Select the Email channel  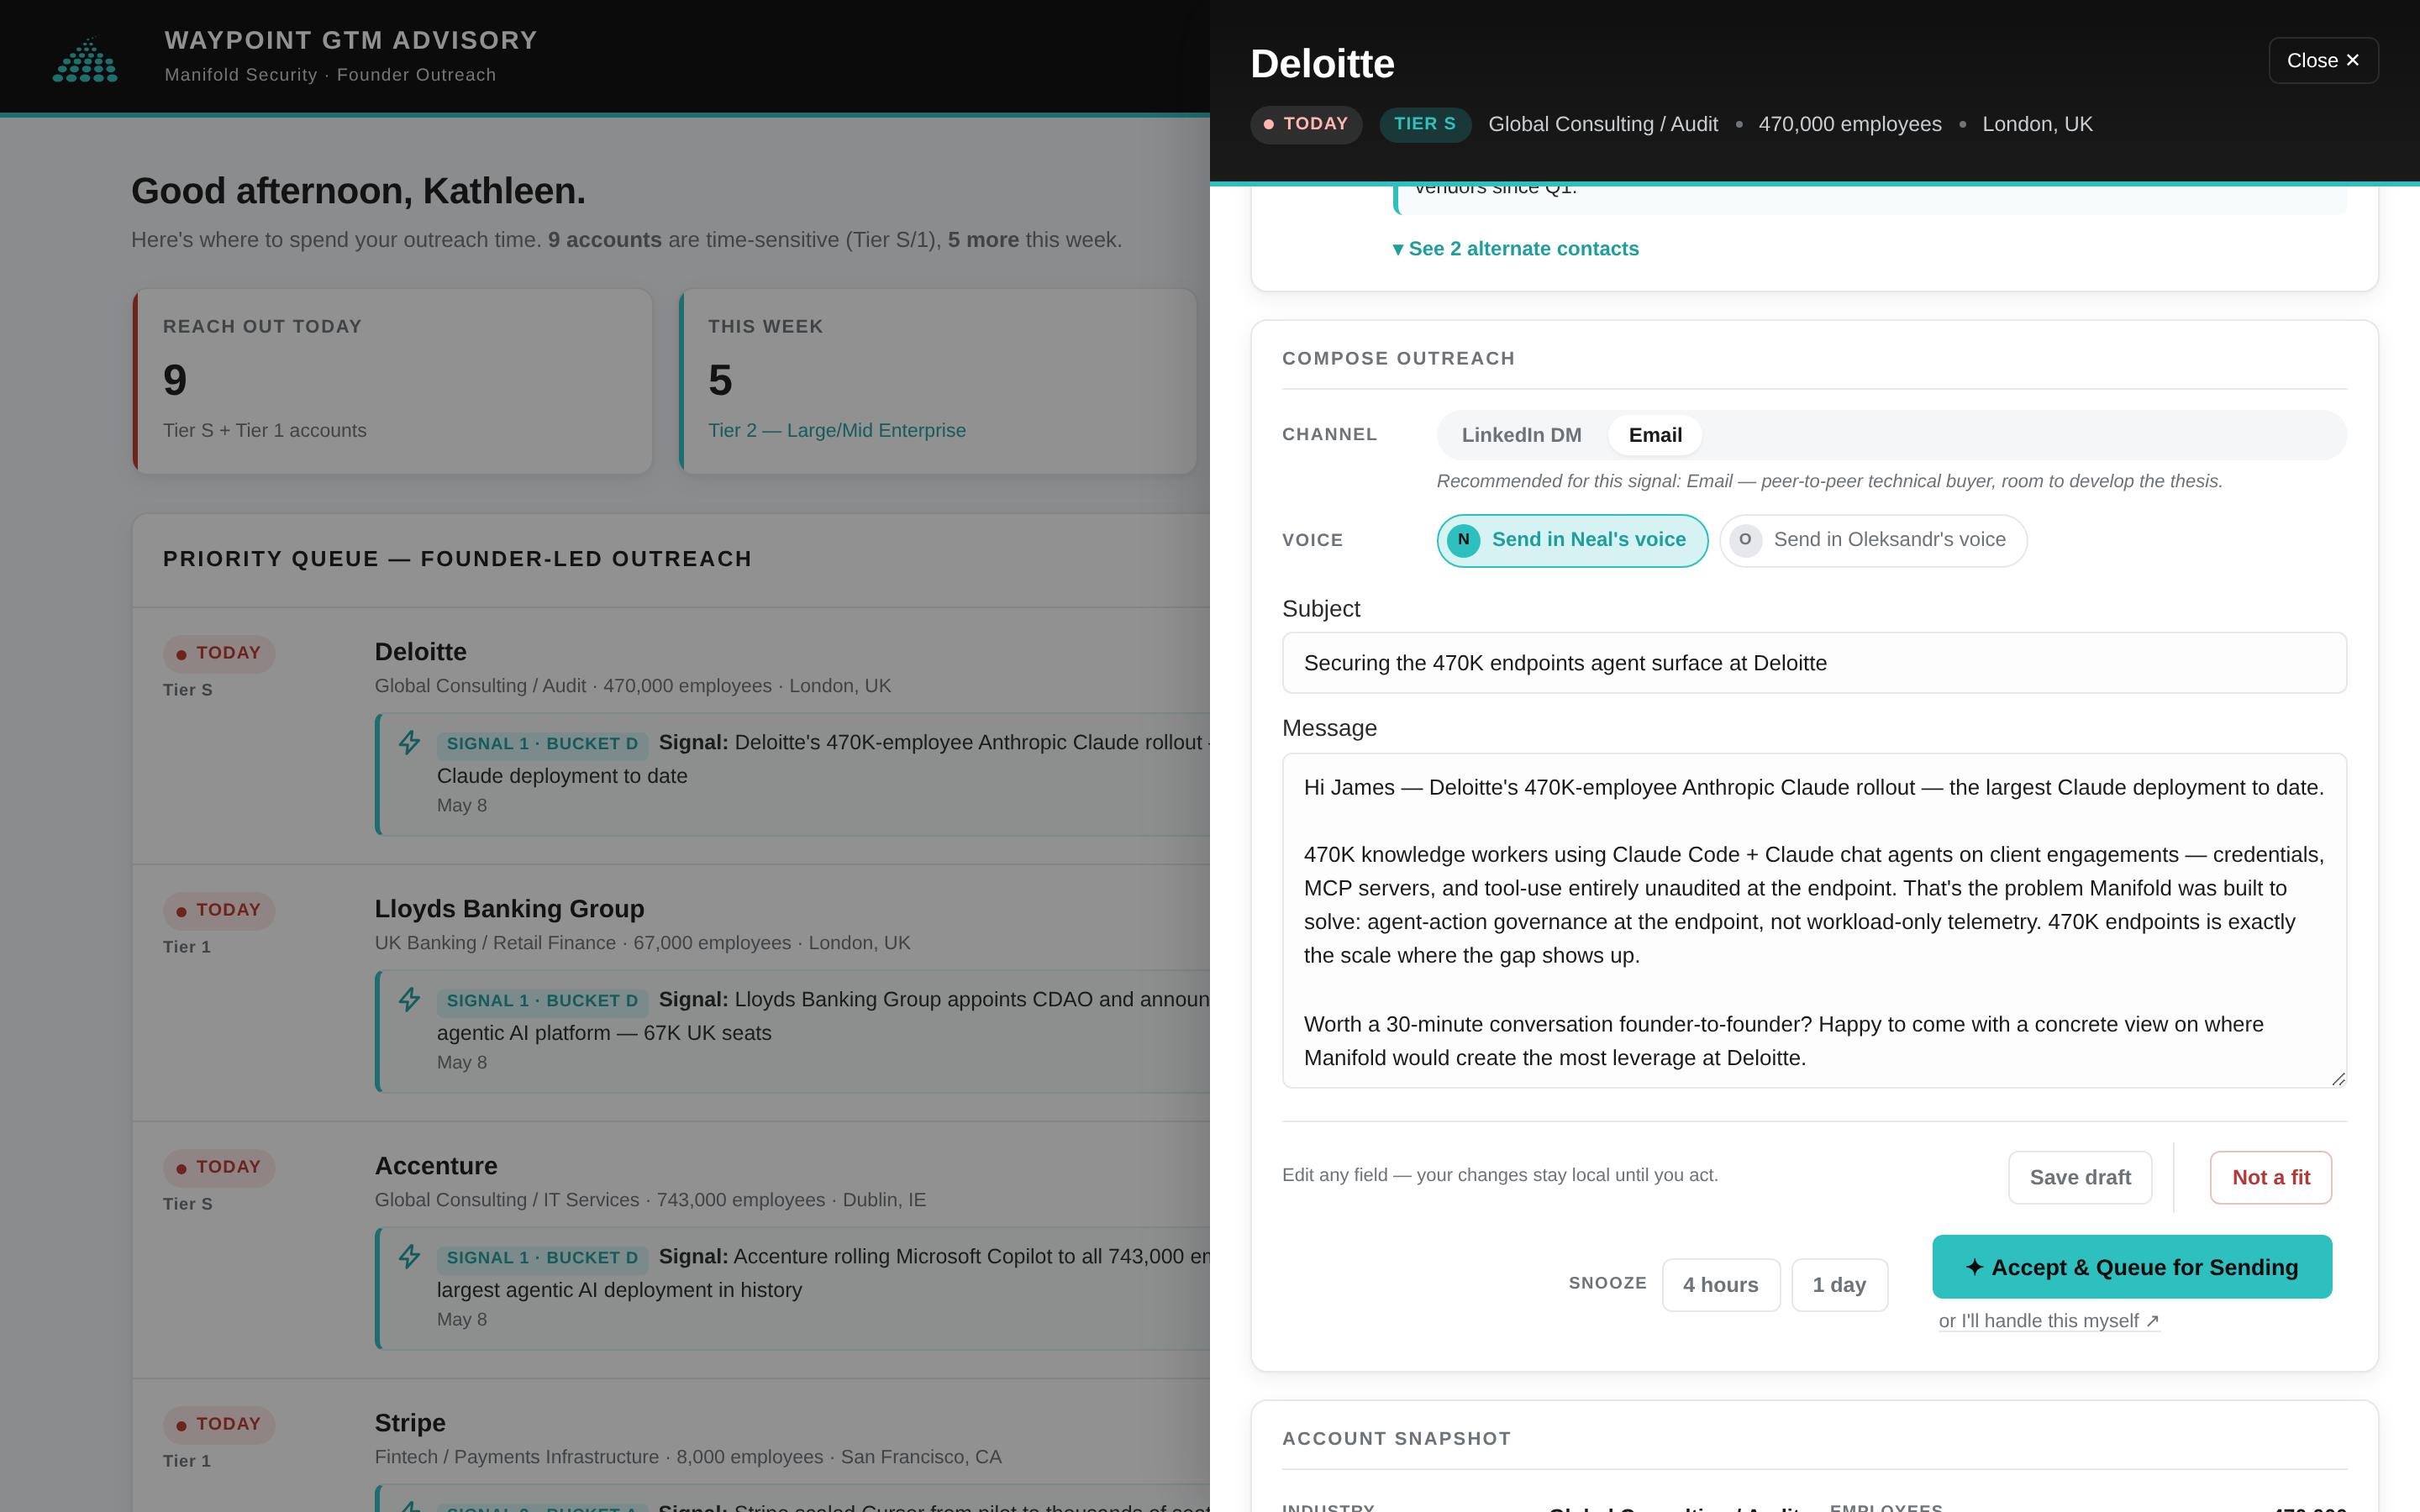pos(1655,435)
